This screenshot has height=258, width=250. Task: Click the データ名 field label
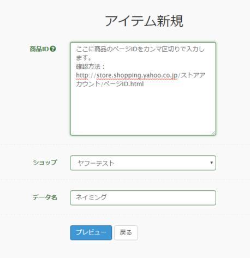coord(45,197)
